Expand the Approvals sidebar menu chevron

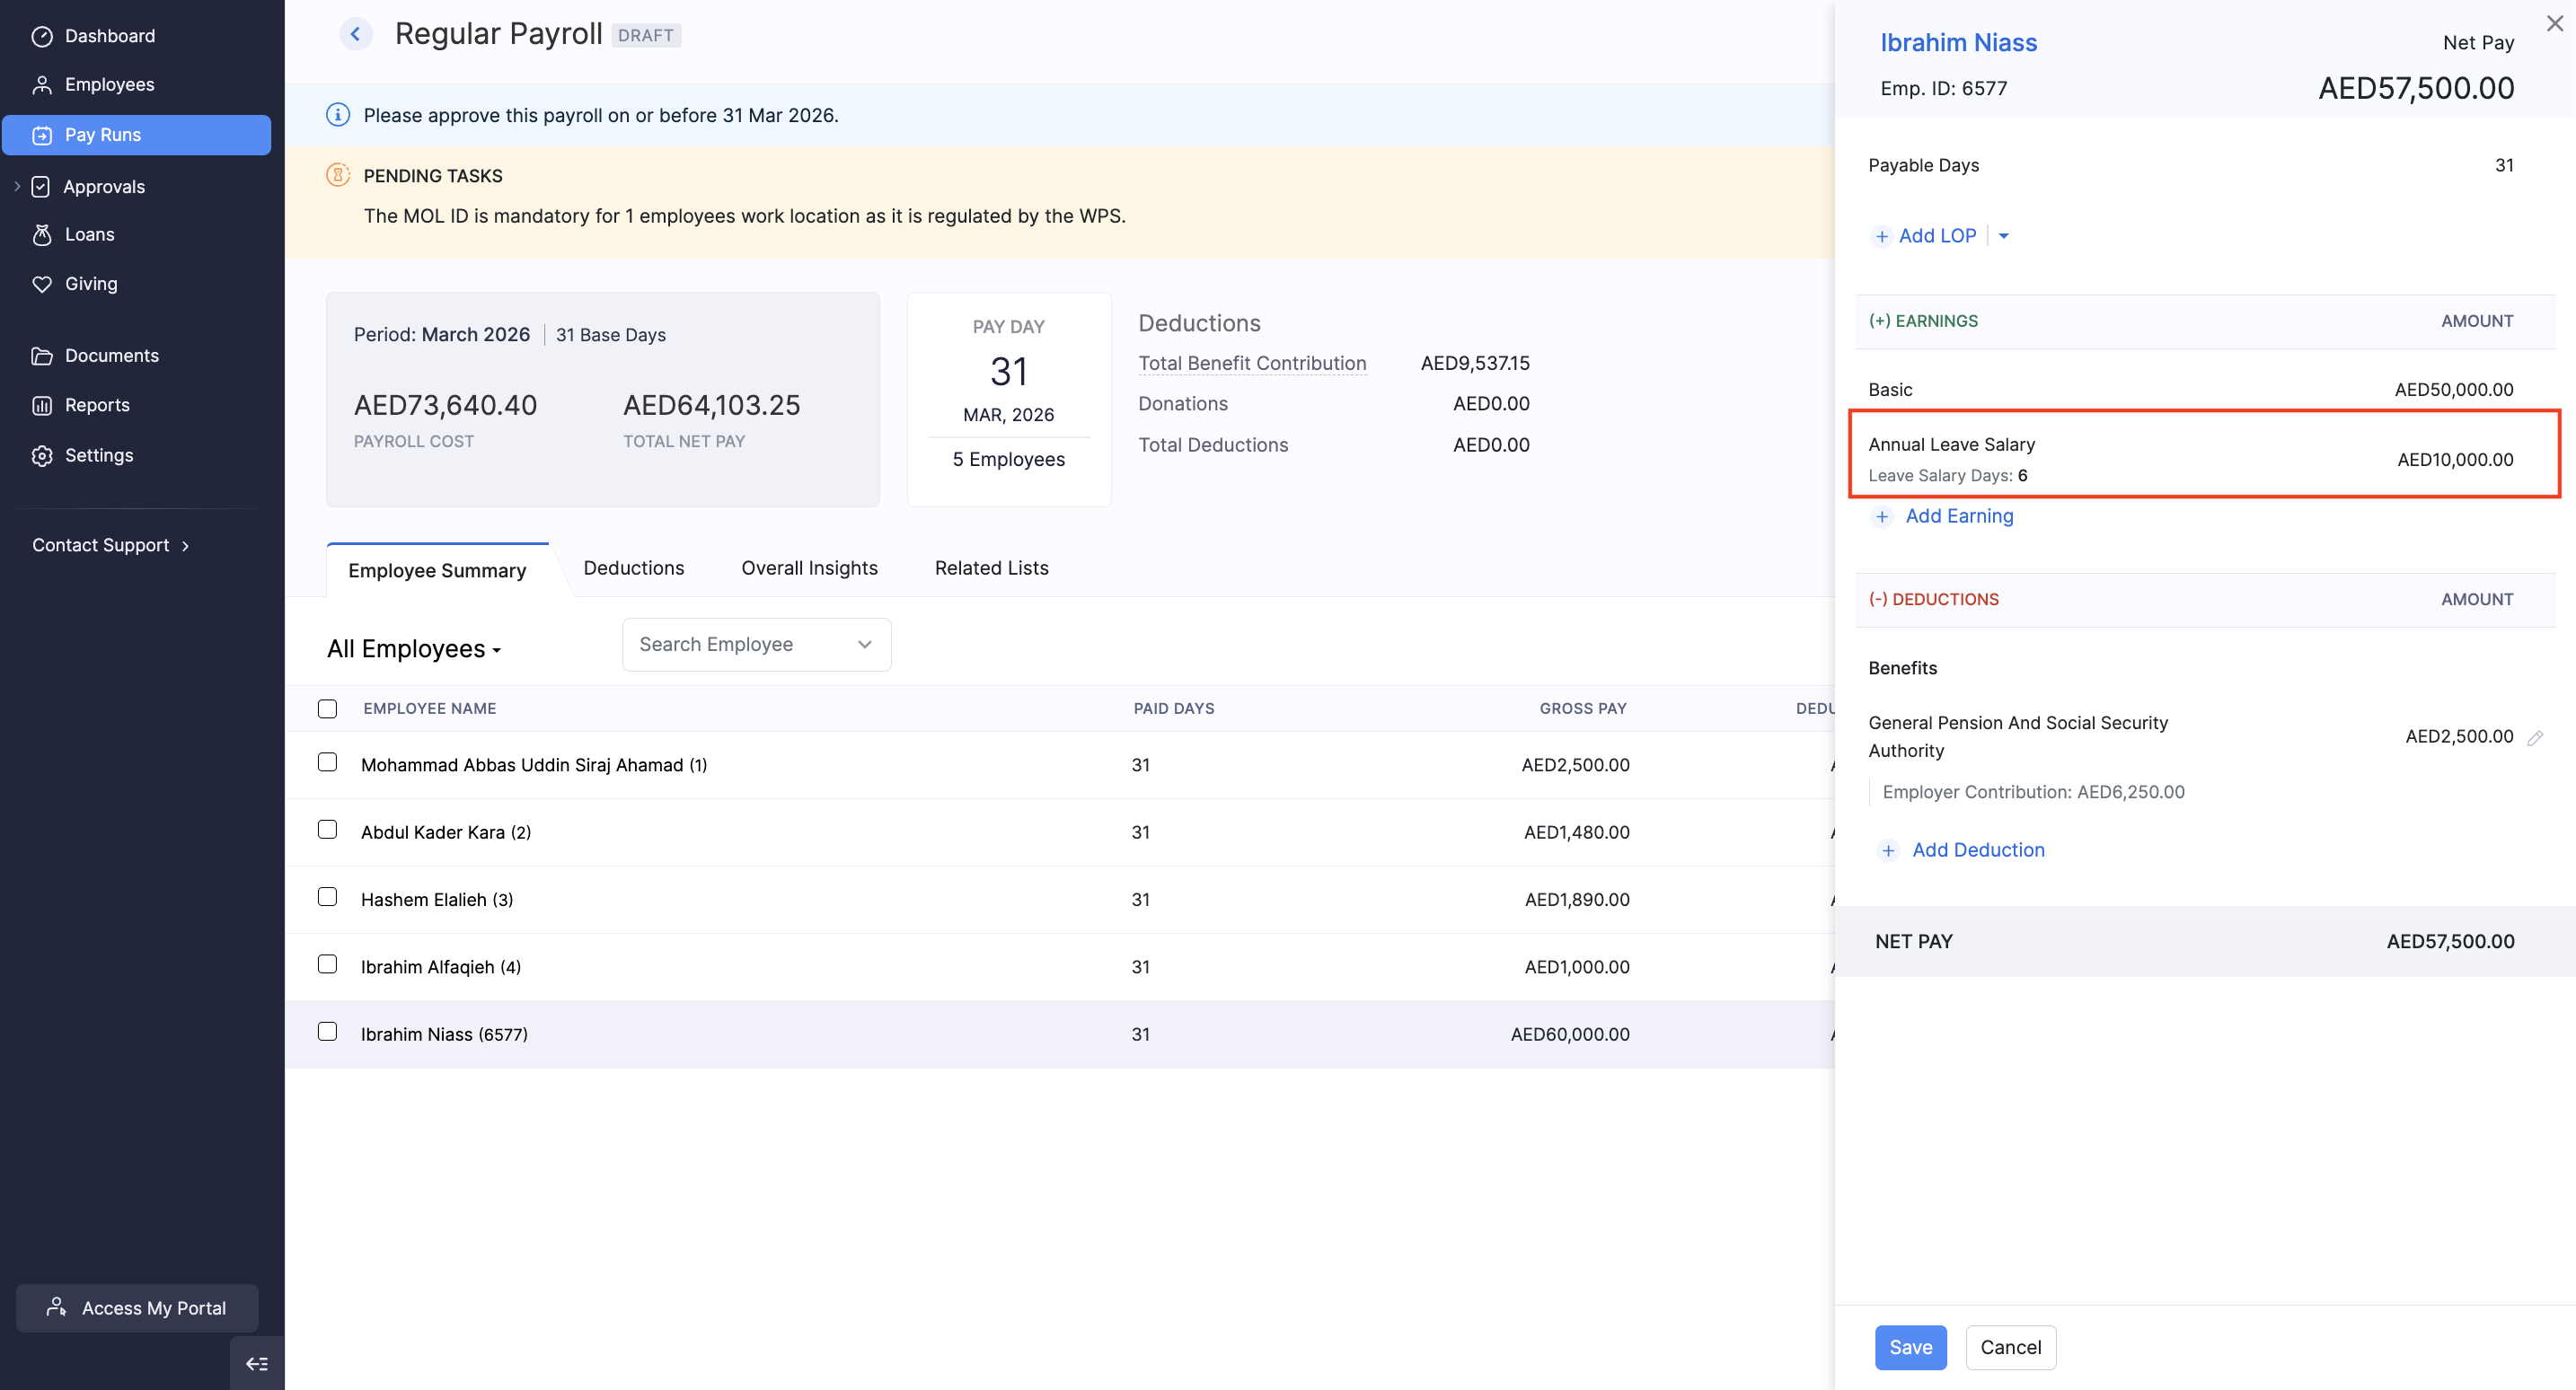[x=16, y=186]
